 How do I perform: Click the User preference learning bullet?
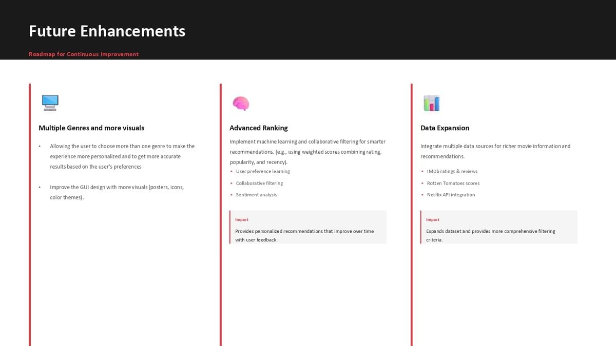click(263, 171)
